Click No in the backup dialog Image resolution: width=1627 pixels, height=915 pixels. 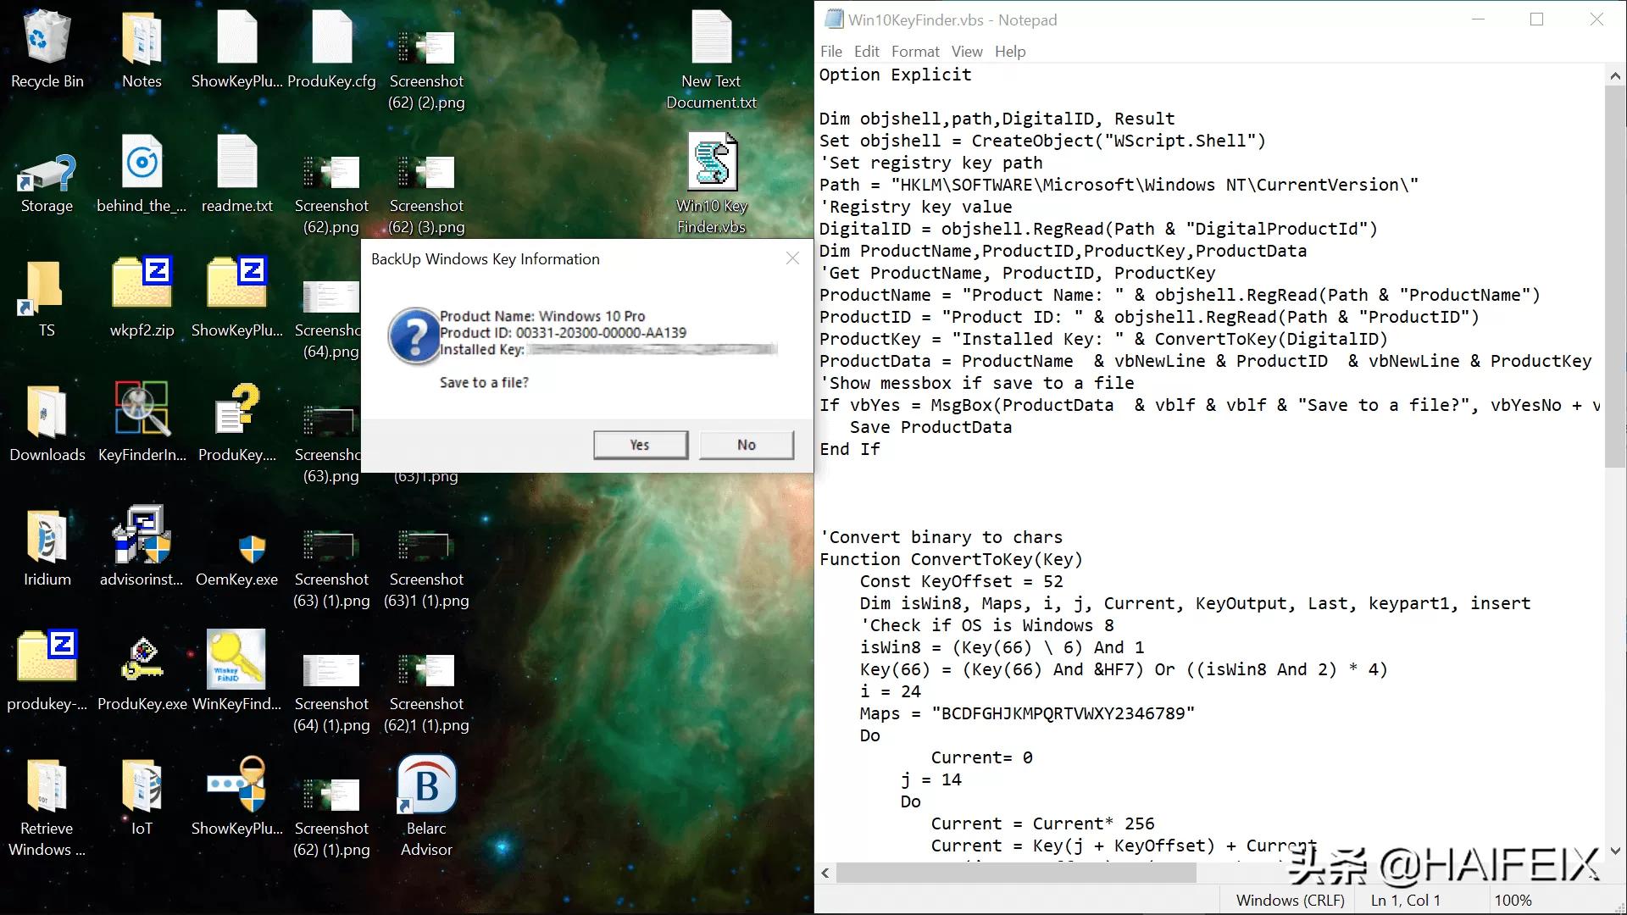click(745, 444)
